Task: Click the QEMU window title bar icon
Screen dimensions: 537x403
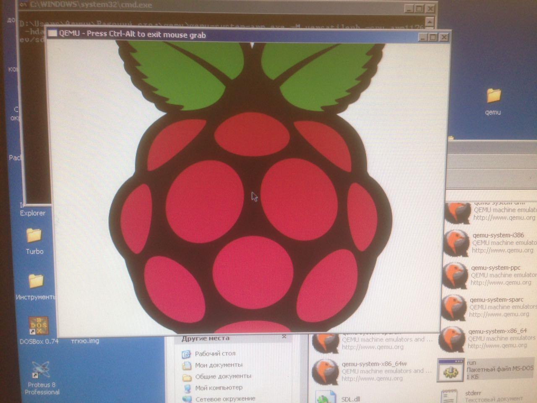Action: (52, 34)
